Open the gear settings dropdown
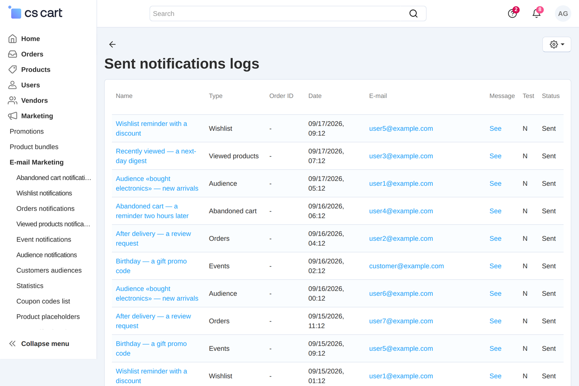 [557, 44]
